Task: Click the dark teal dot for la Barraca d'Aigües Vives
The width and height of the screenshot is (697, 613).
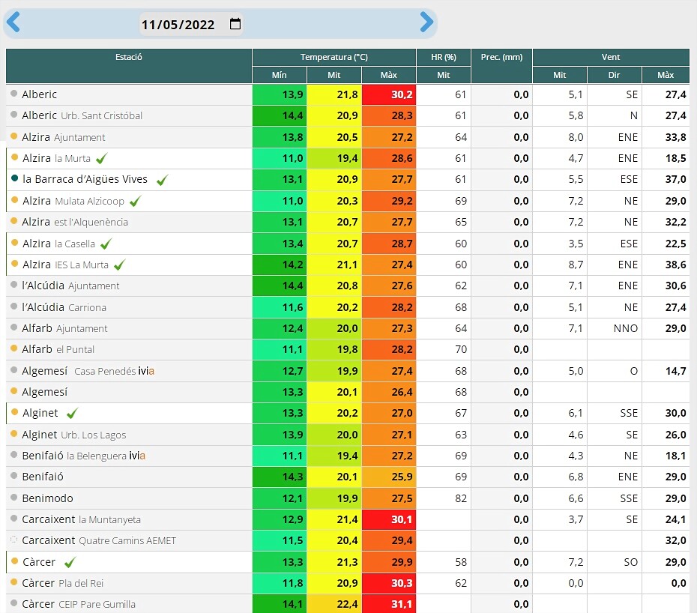Action: (14, 178)
